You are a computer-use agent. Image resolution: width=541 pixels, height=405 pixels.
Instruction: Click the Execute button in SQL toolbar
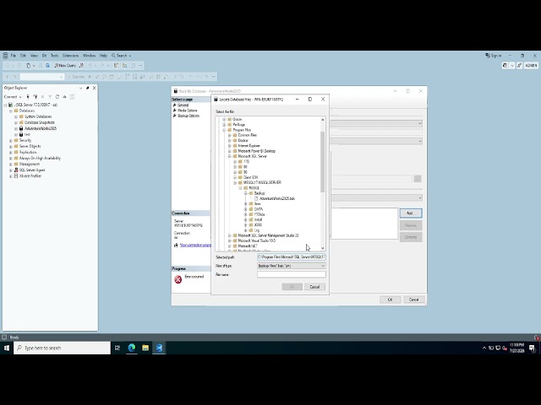(x=76, y=77)
